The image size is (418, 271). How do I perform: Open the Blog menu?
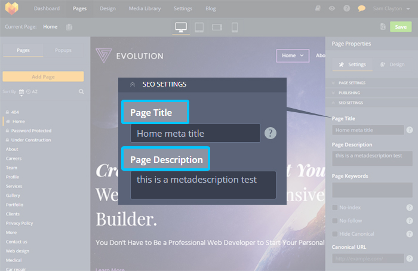point(211,8)
